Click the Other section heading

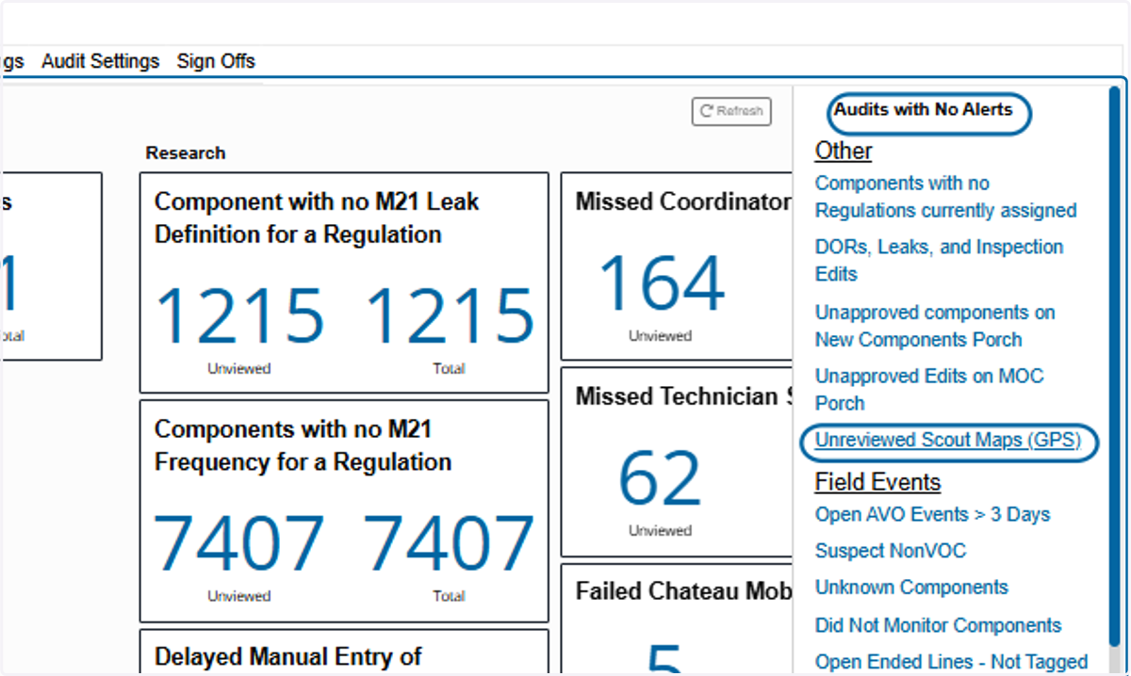844,151
